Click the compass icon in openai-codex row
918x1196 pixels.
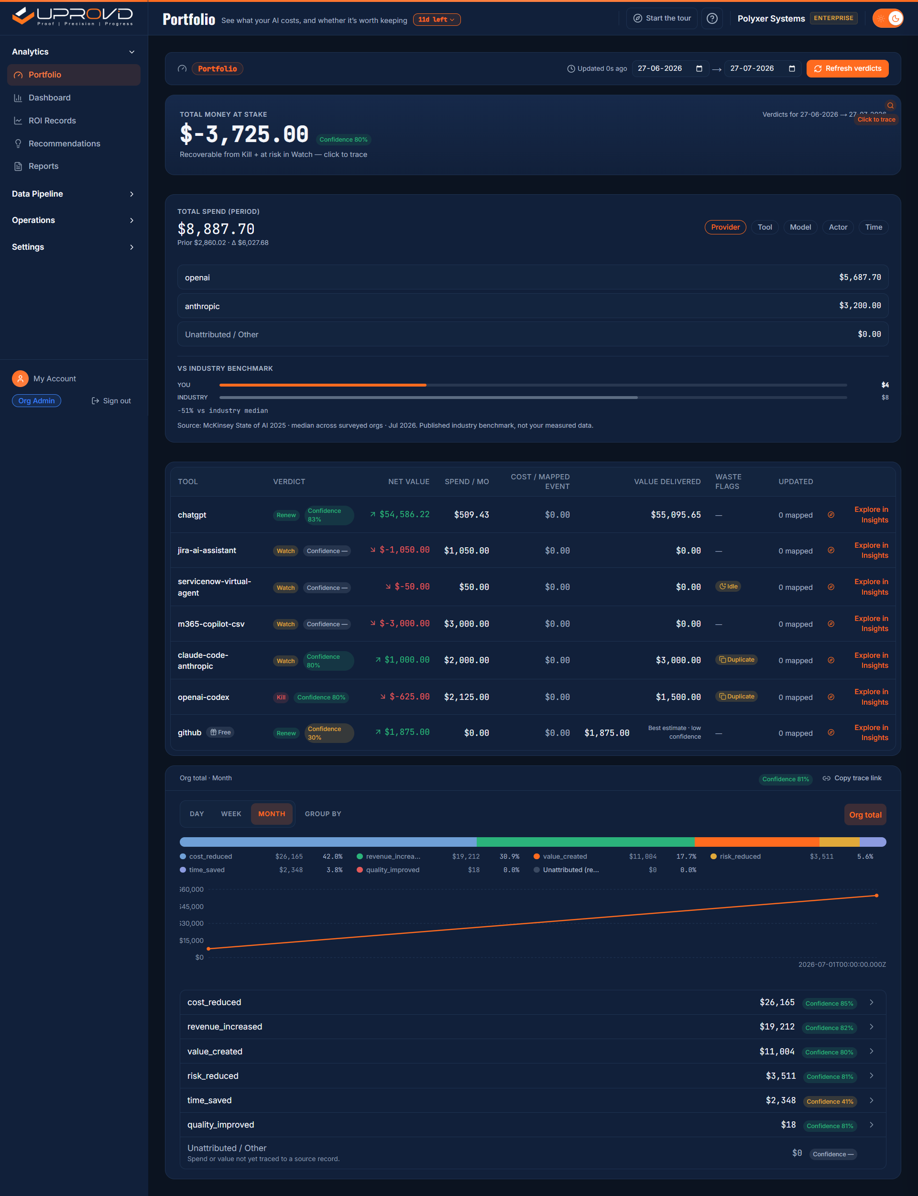point(831,697)
